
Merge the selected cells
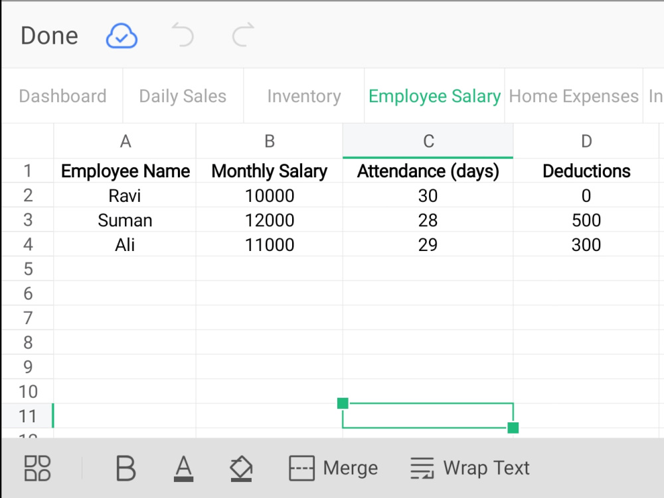coord(333,468)
